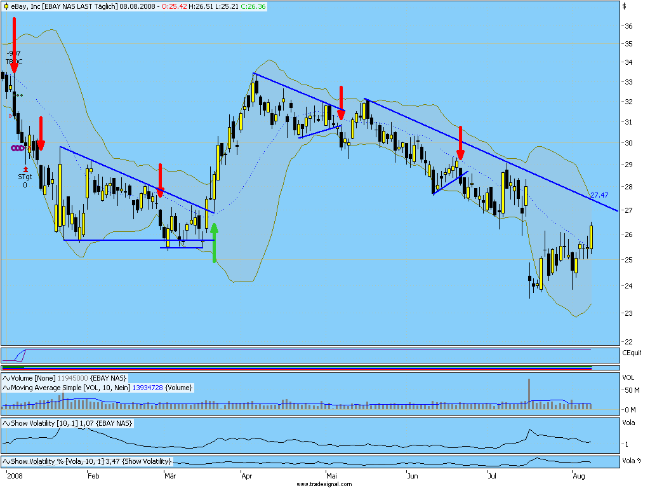Screen dimensions: 650x488
Task: Select the 27.47 trendline price label
Action: tap(599, 195)
